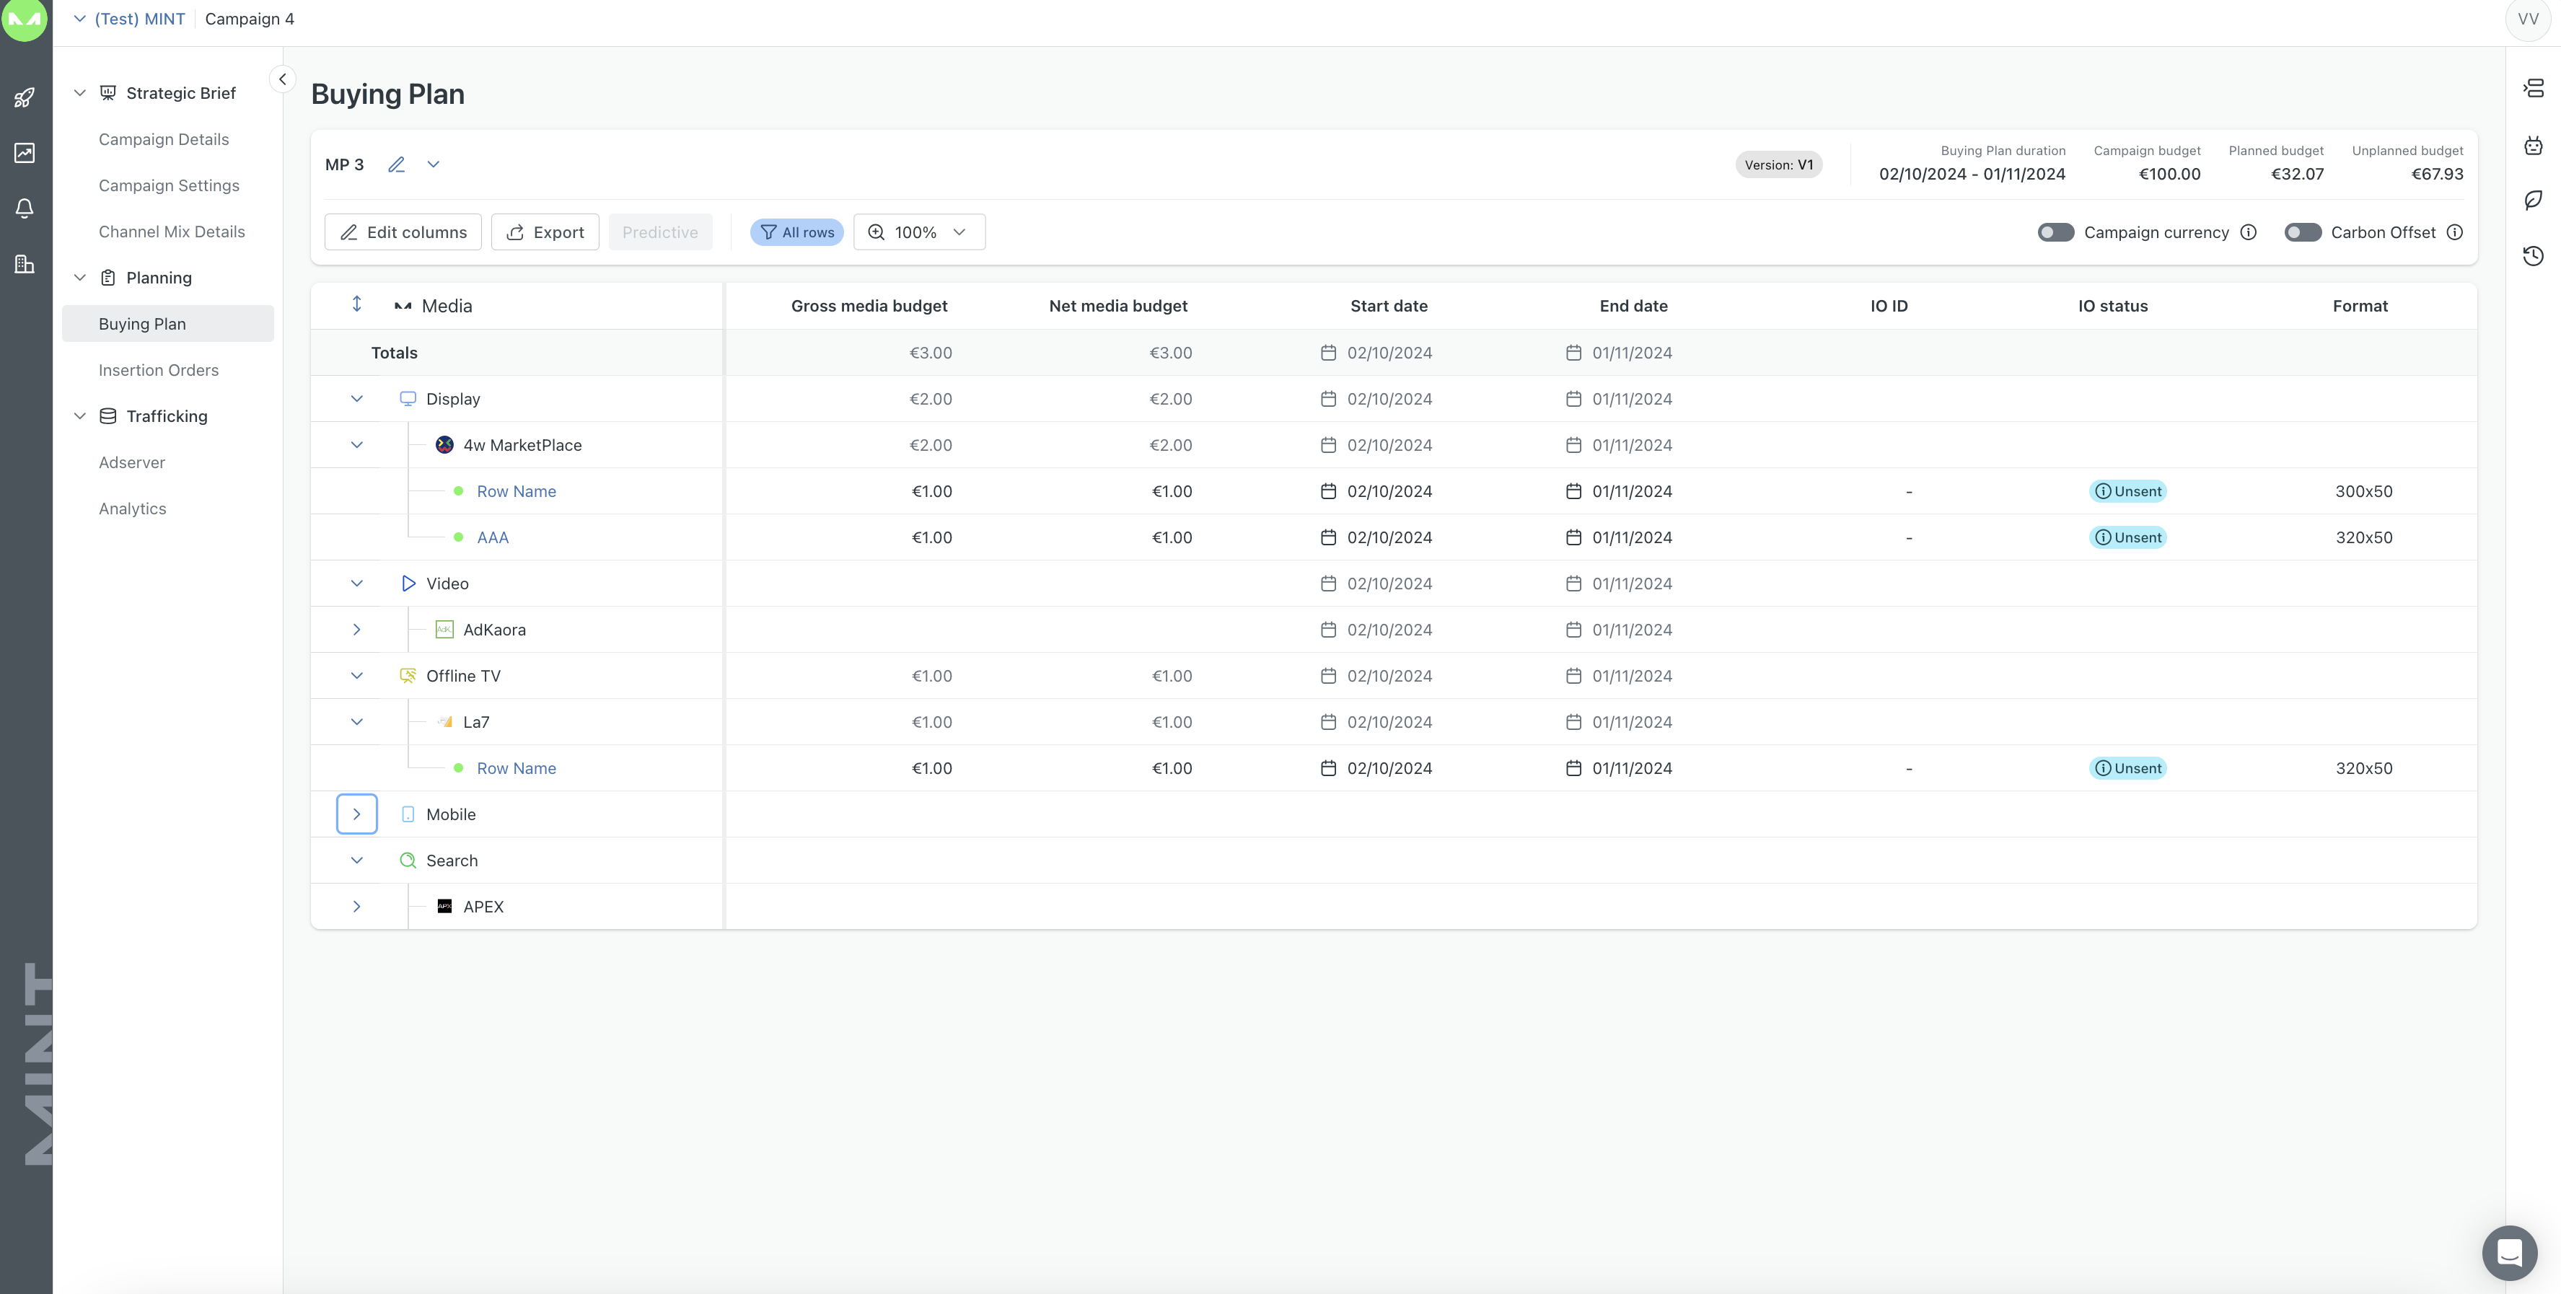
Task: Open the AAA row link
Action: [492, 537]
